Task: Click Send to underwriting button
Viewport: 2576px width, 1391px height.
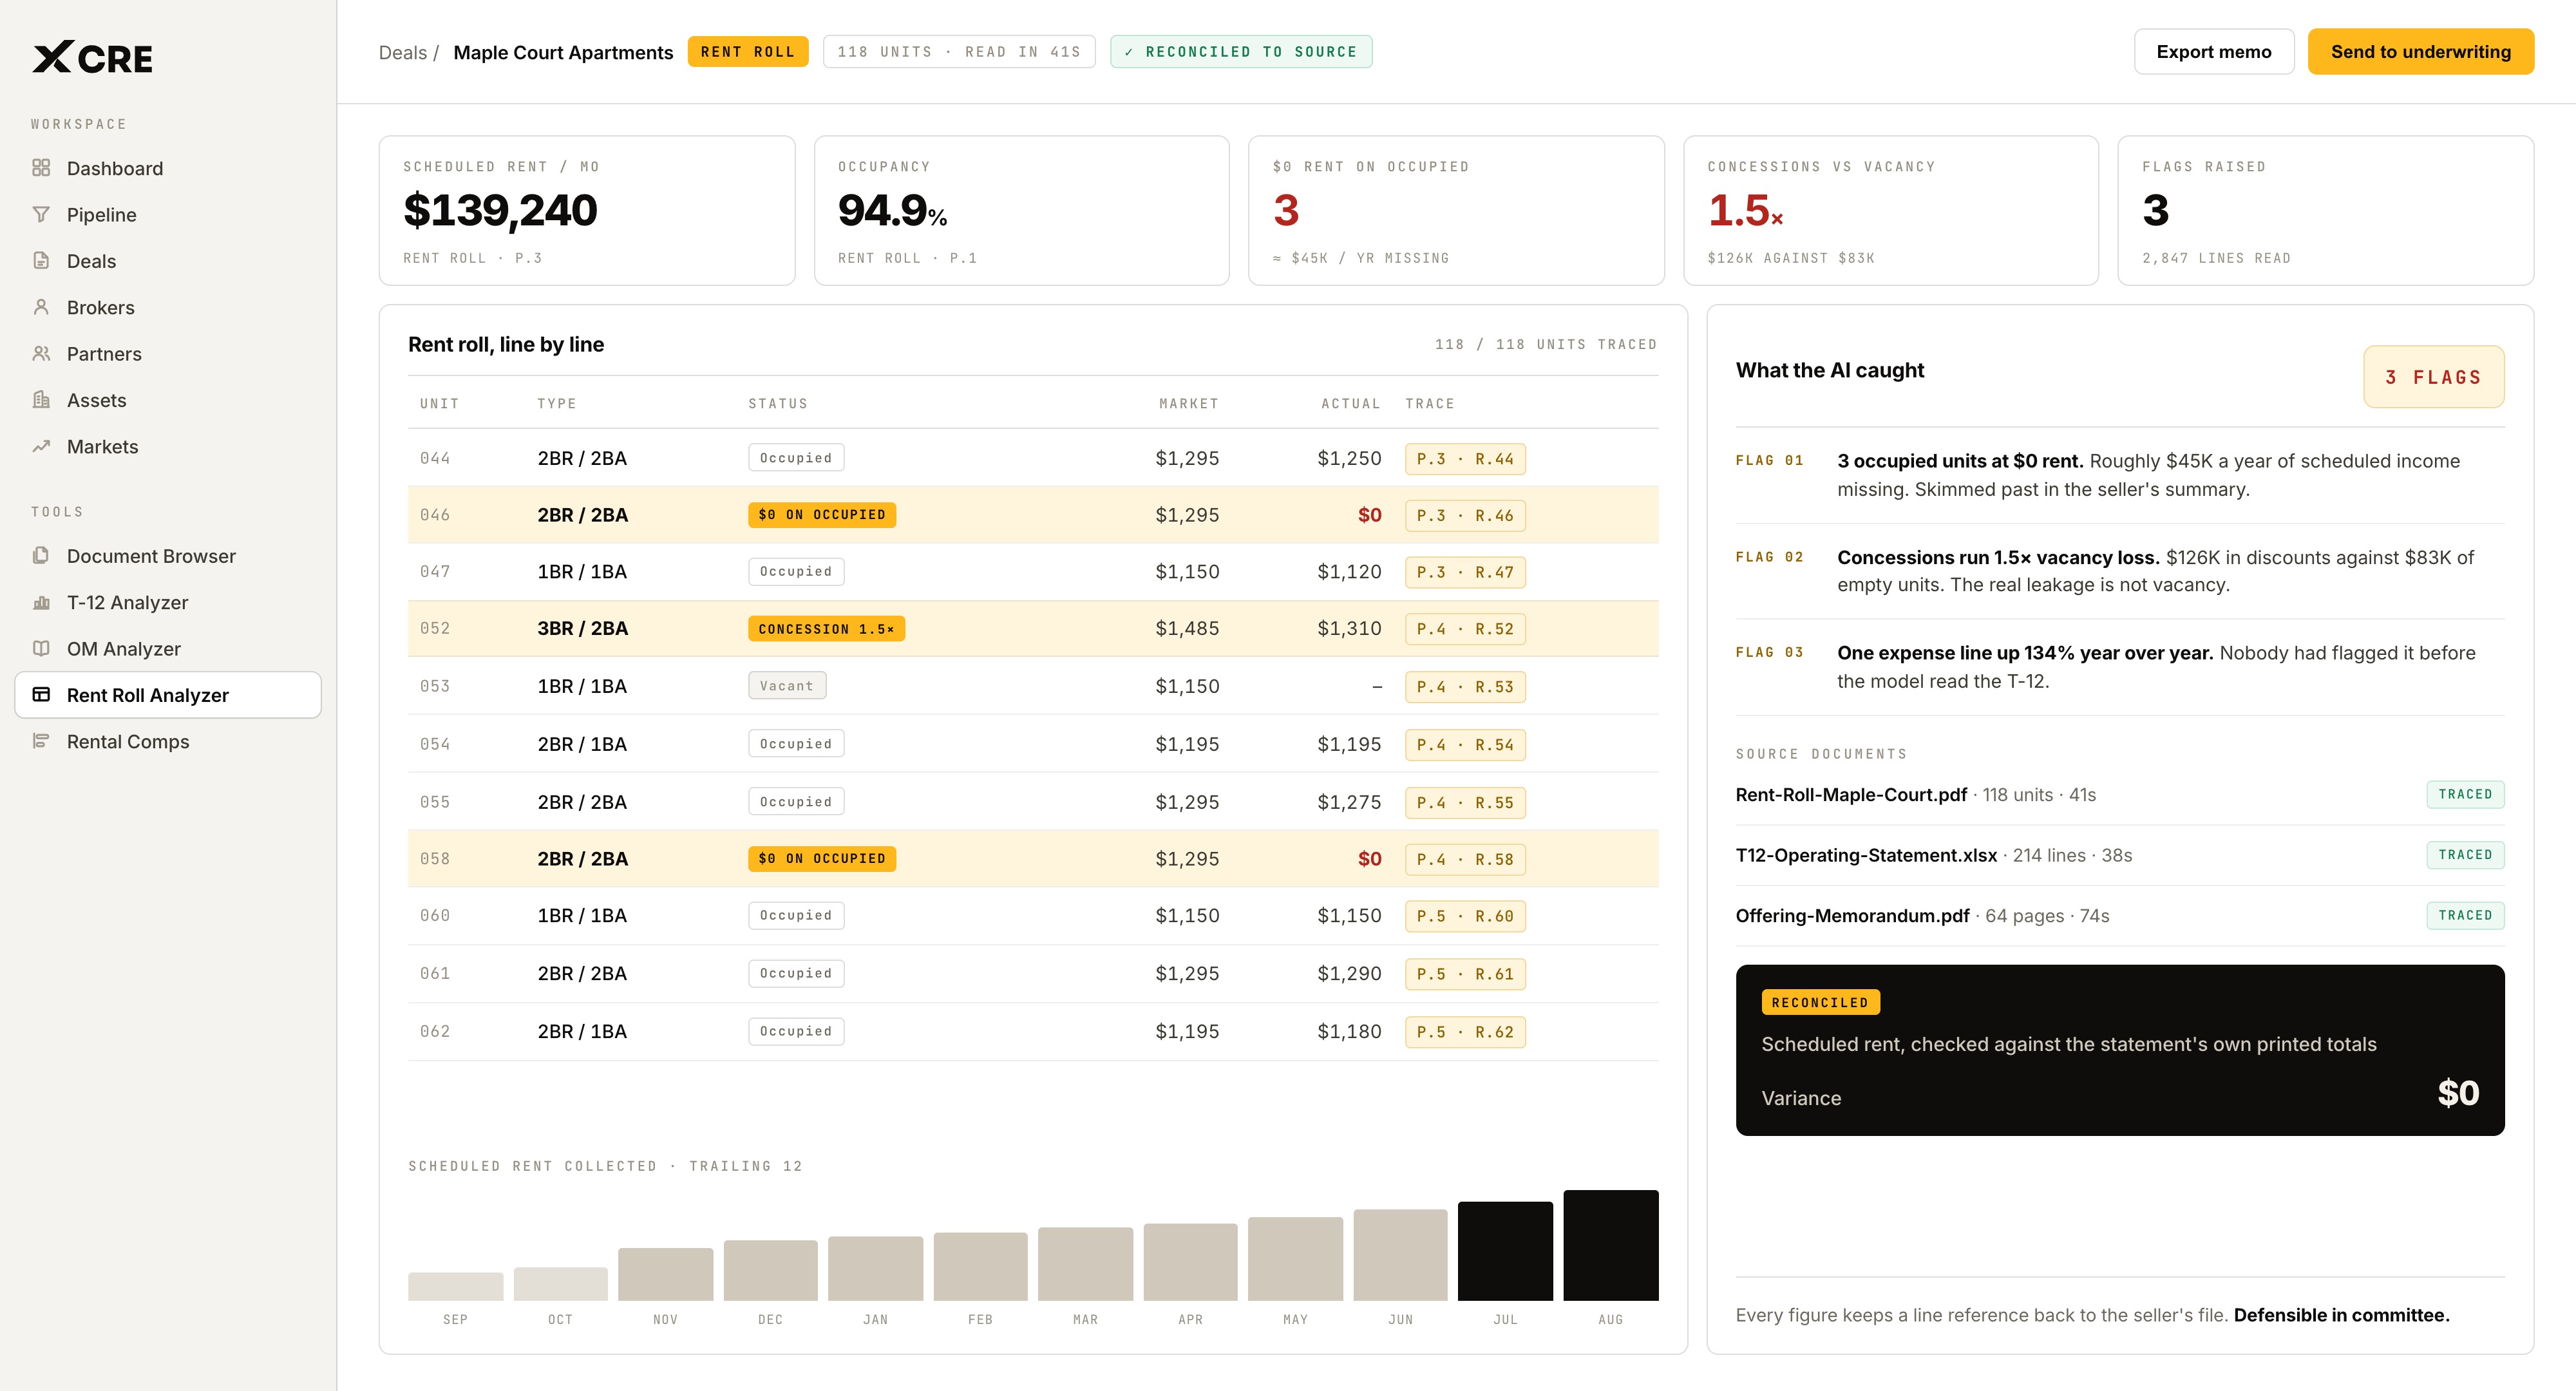Action: point(2420,52)
